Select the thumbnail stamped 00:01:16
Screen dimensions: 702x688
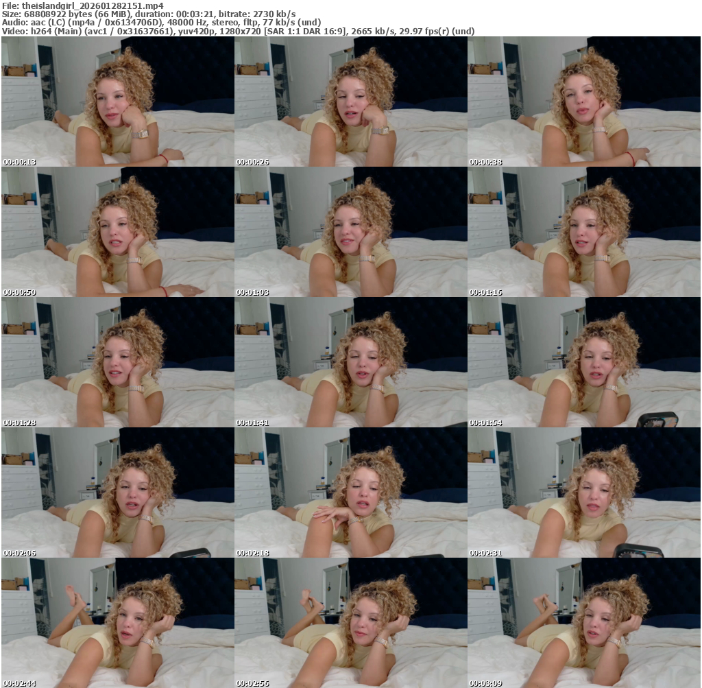click(x=584, y=232)
